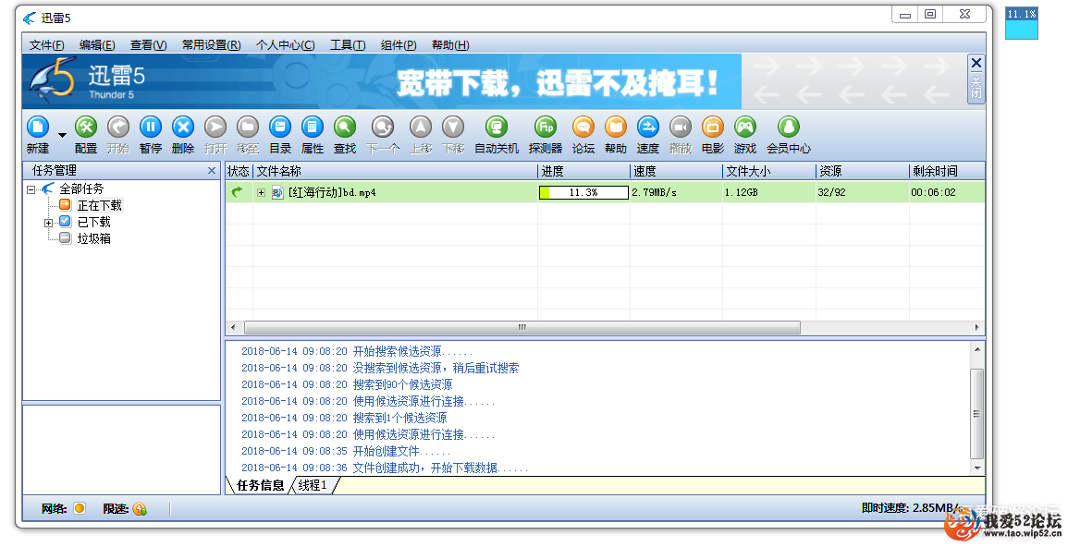Pause download with 暂停 icon
The image size is (1068, 547).
click(151, 128)
